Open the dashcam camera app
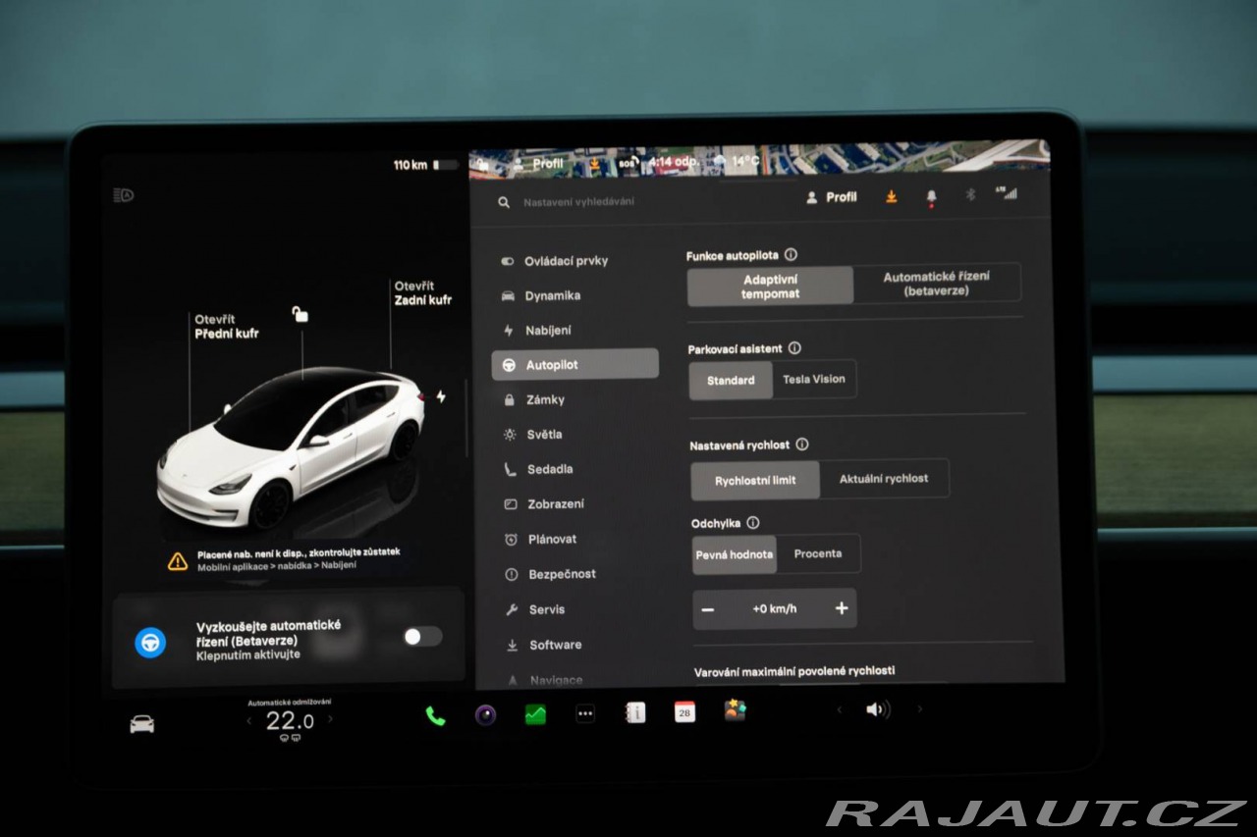The image size is (1257, 837). pos(485,715)
